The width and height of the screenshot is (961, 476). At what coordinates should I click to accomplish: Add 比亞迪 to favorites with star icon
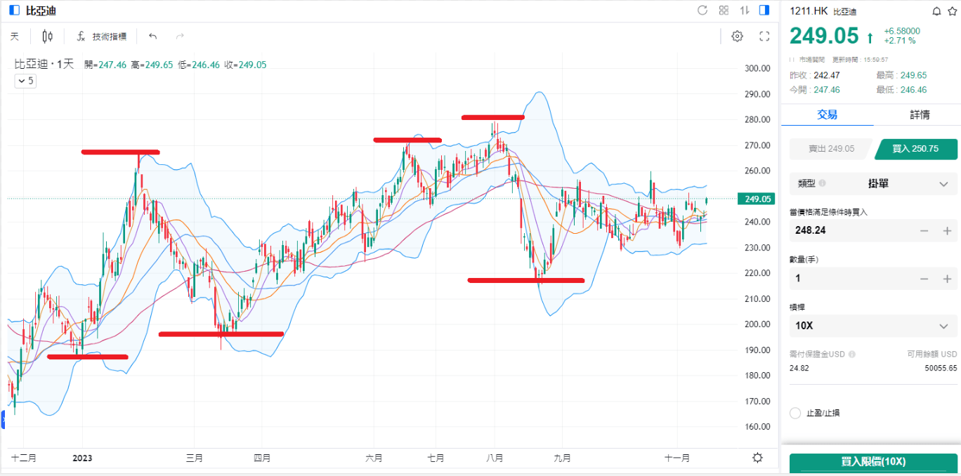(x=951, y=11)
